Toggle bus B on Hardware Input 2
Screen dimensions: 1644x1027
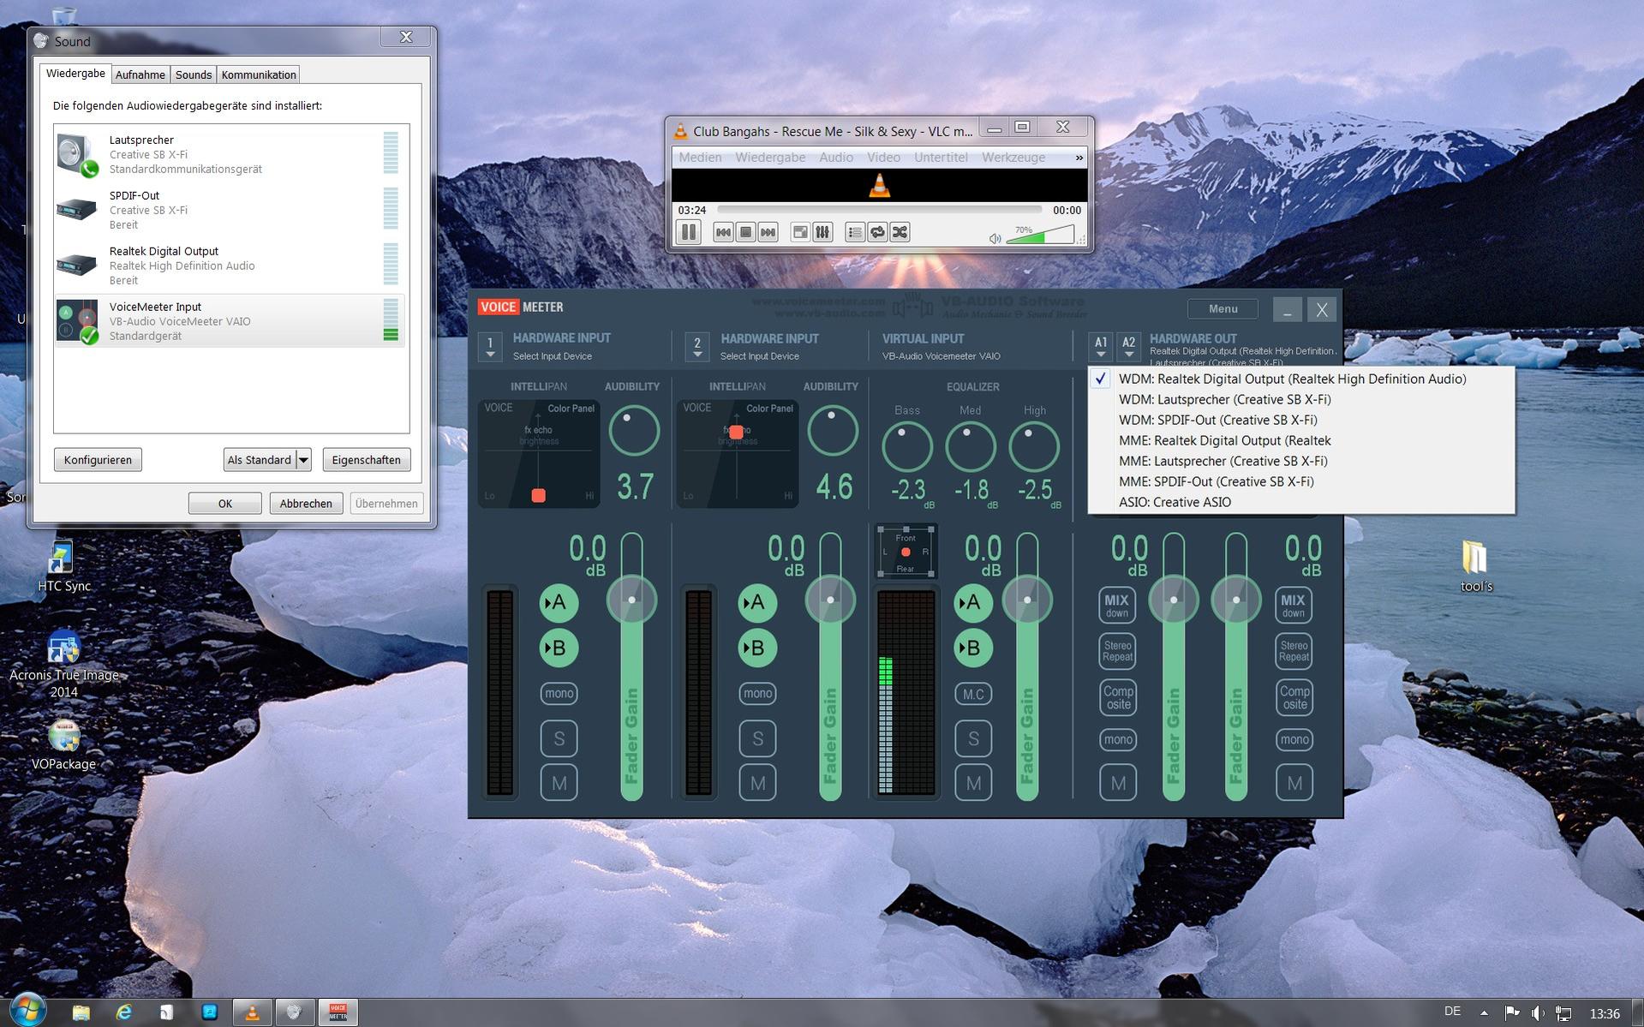(x=757, y=648)
